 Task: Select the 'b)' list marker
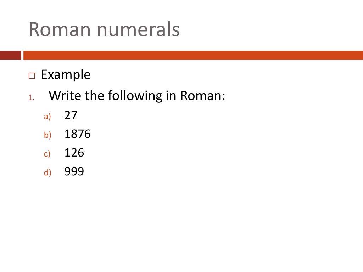click(x=48, y=135)
